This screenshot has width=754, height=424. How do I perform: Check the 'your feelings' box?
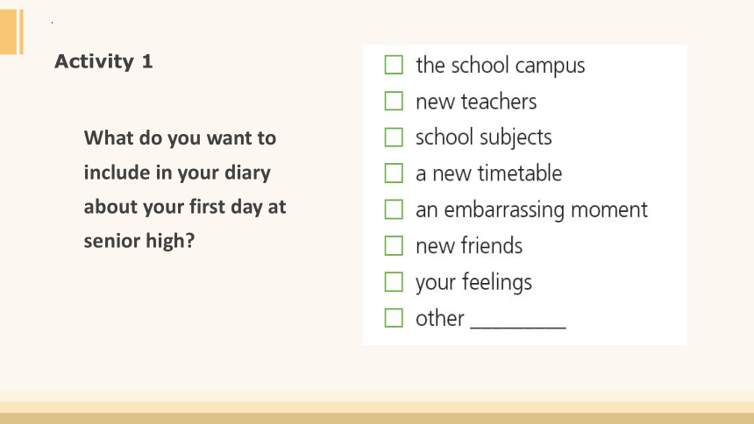394,282
